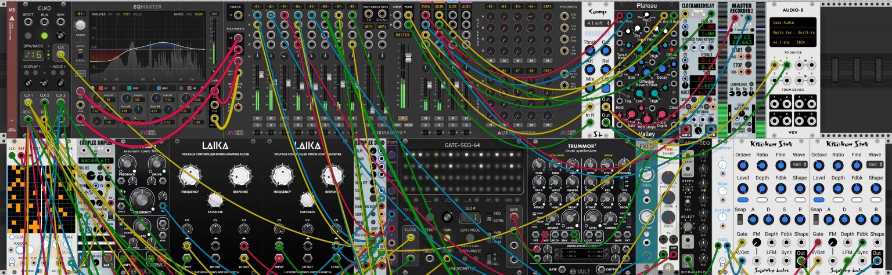The image size is (892, 275).
Task: Click TO DEVICE input jack 1 on Audio-8
Action: point(774,65)
